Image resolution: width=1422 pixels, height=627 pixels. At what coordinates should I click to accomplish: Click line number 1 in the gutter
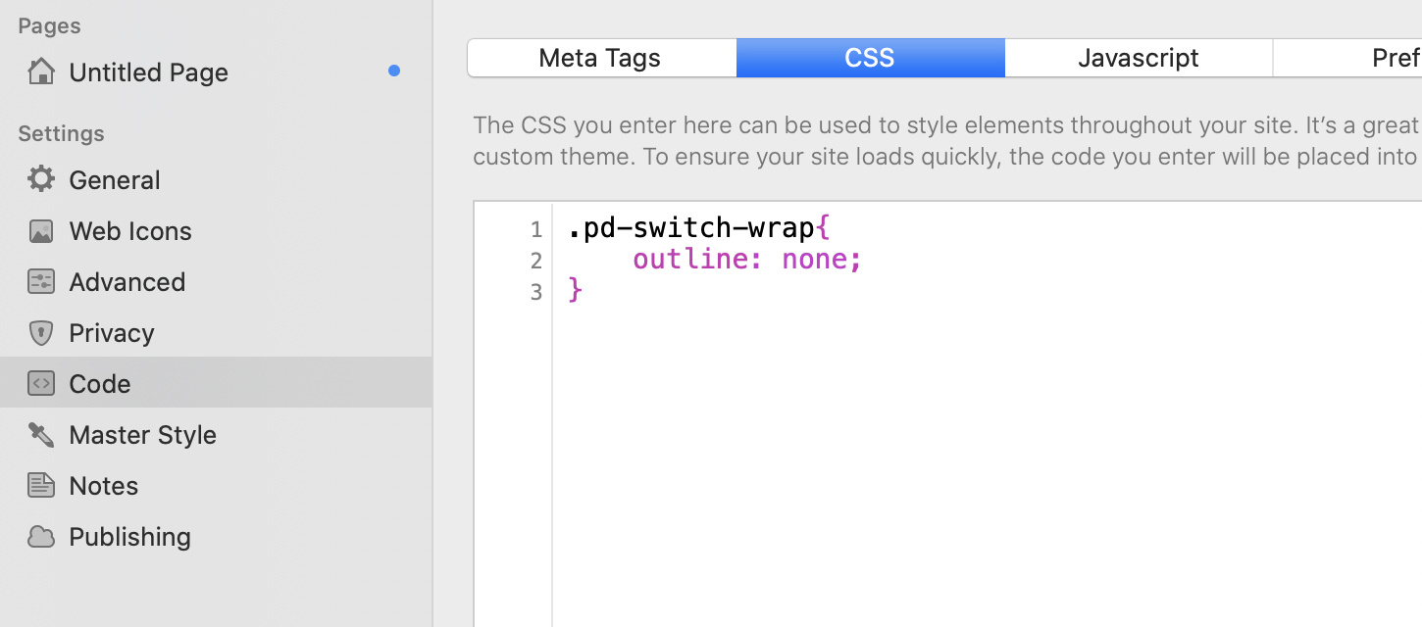click(x=536, y=229)
